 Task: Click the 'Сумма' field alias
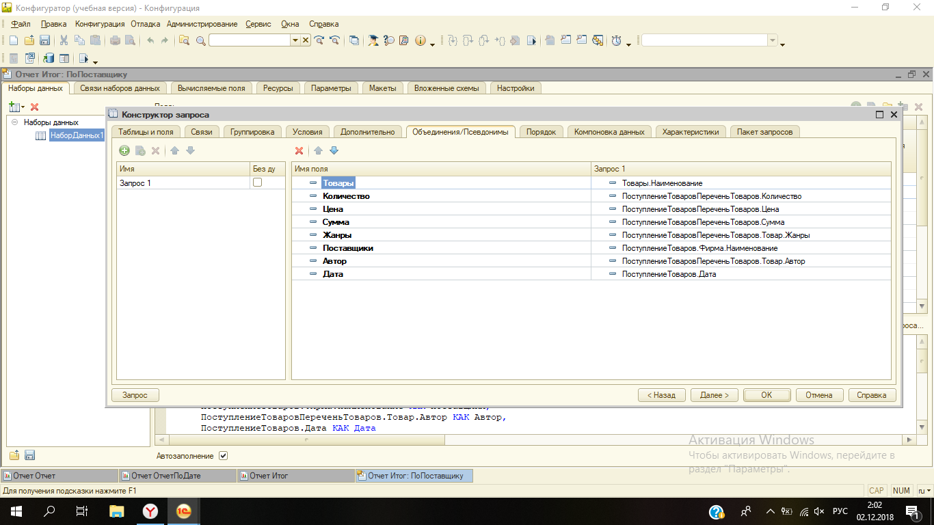[336, 222]
